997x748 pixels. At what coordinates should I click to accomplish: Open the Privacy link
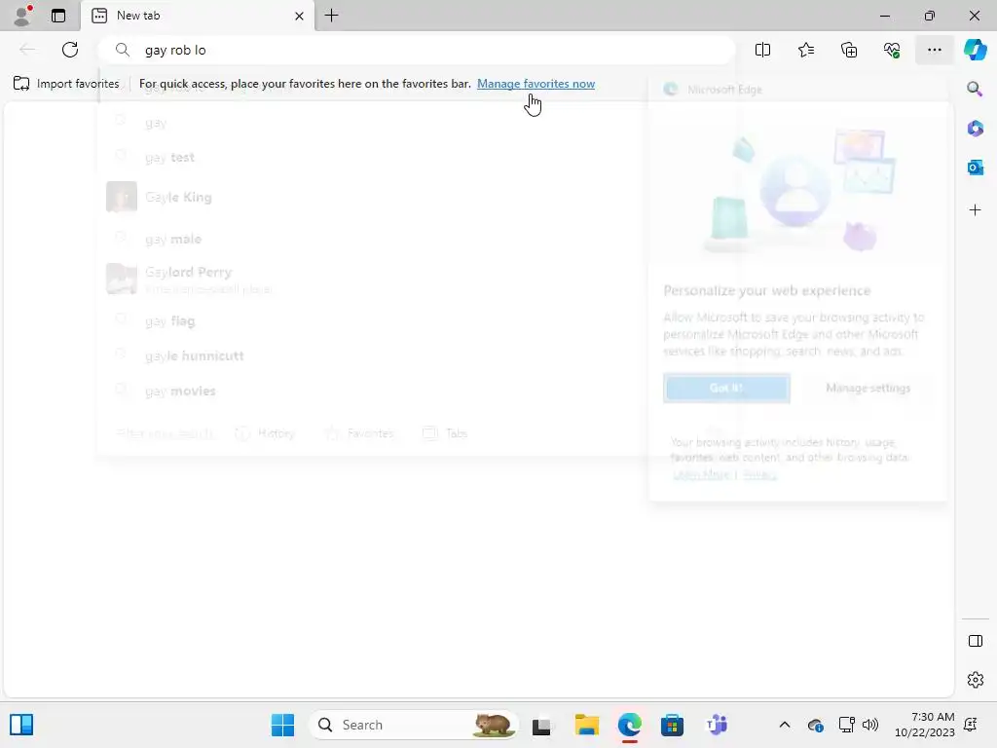point(759,474)
